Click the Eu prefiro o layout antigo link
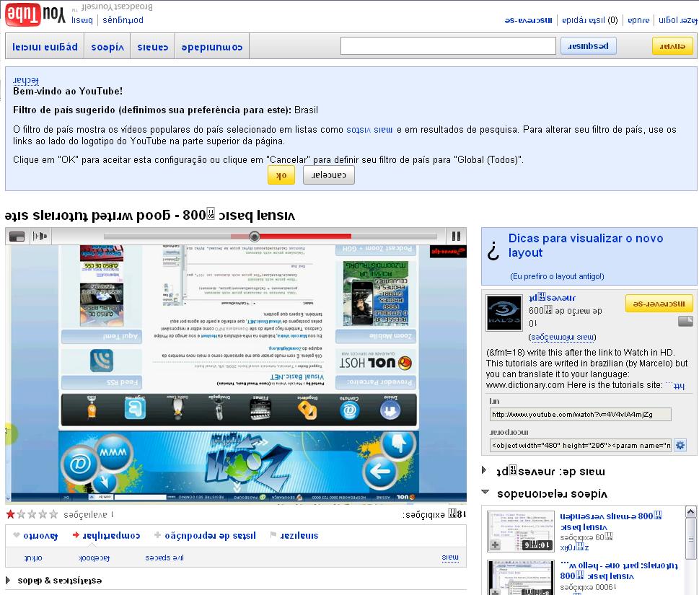Screen dimensions: 699x595 [557, 276]
